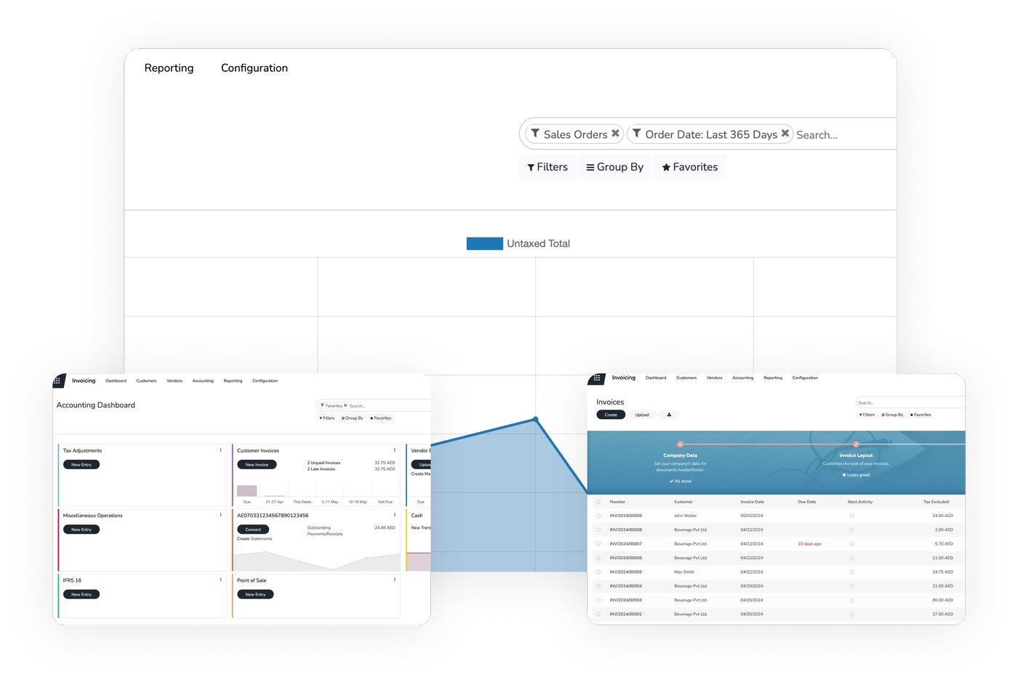Click the download icon button beside Upload
The height and width of the screenshot is (682, 1018).
coord(669,415)
